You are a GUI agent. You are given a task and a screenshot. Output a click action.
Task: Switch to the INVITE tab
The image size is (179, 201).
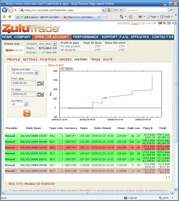108,59
